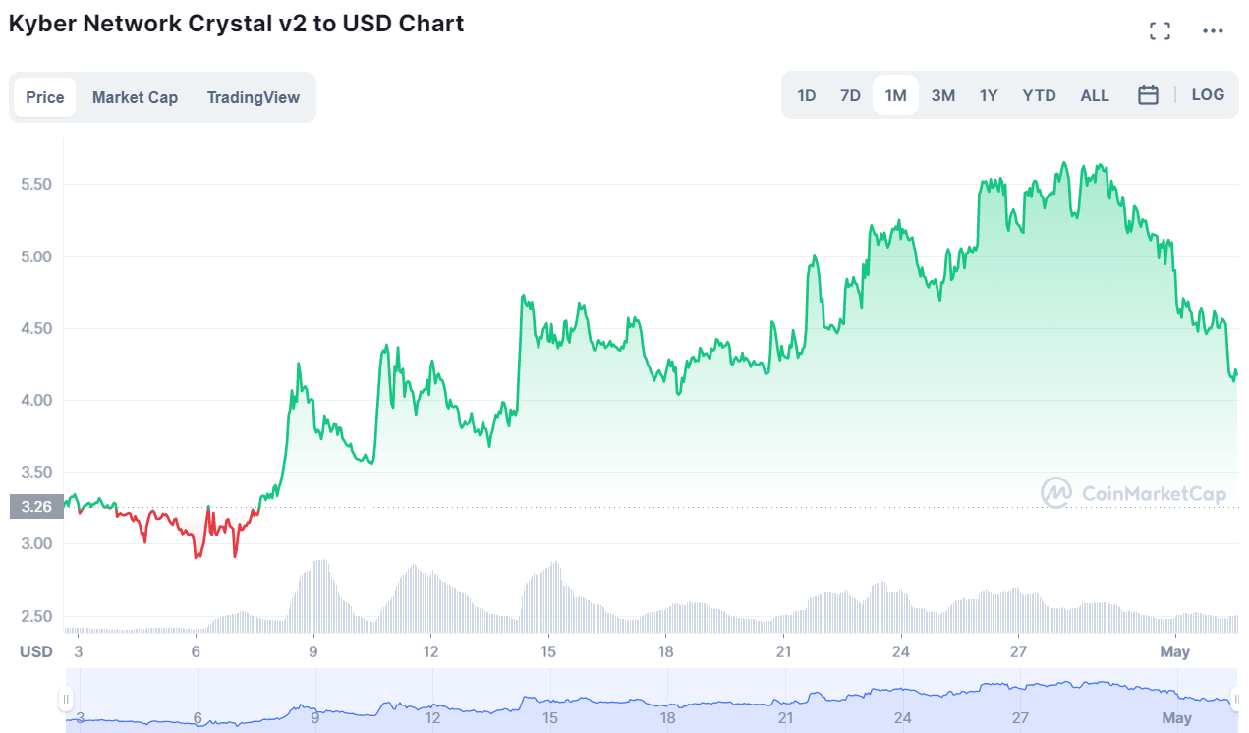Select the Price tab

coord(44,96)
